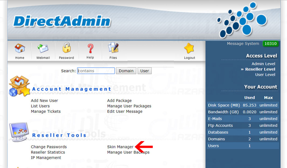Open Add New User link
The height and width of the screenshot is (168, 287).
(x=44, y=100)
